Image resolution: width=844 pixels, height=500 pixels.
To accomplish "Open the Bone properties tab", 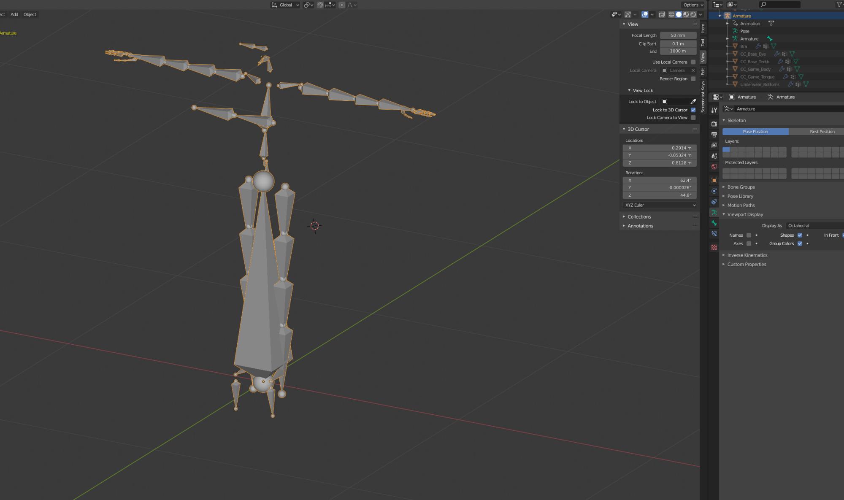I will point(714,223).
